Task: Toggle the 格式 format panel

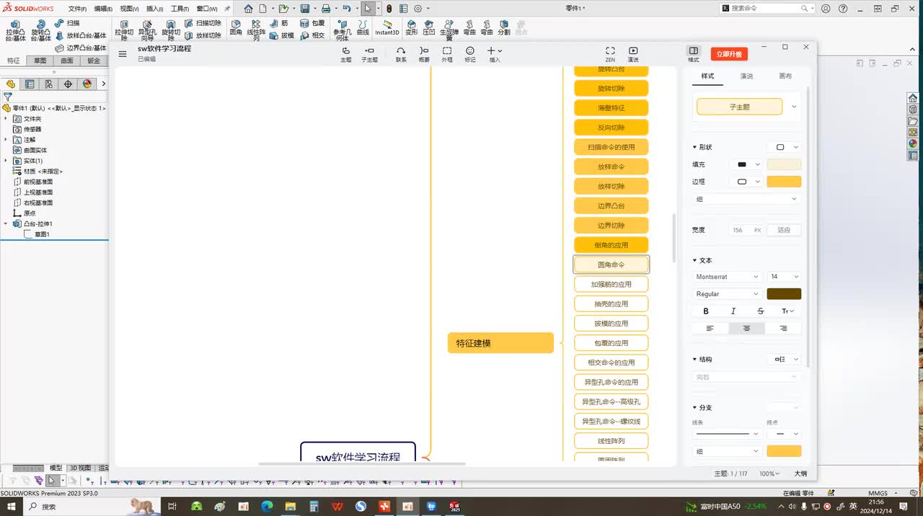Action: pyautogui.click(x=694, y=54)
